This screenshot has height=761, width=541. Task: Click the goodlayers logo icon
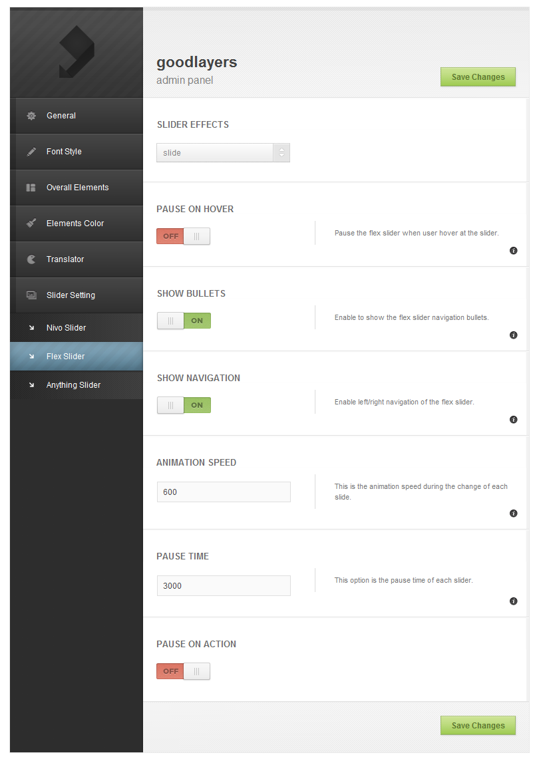(x=77, y=51)
